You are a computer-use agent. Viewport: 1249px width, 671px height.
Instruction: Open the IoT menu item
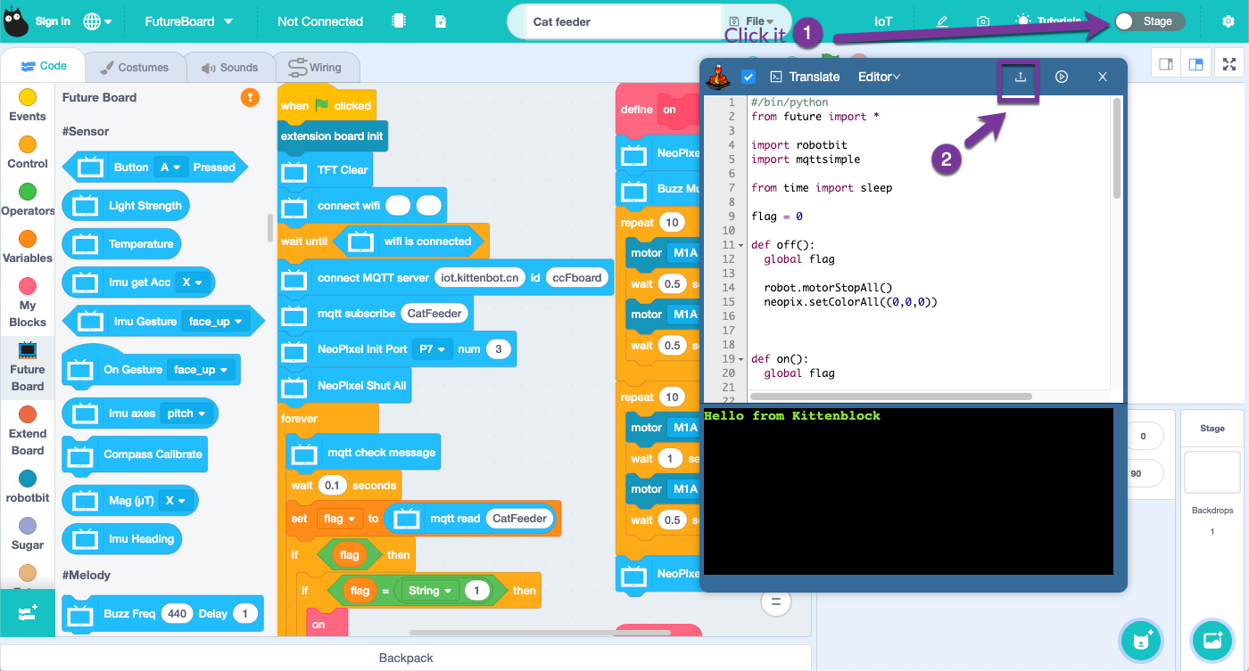click(883, 21)
